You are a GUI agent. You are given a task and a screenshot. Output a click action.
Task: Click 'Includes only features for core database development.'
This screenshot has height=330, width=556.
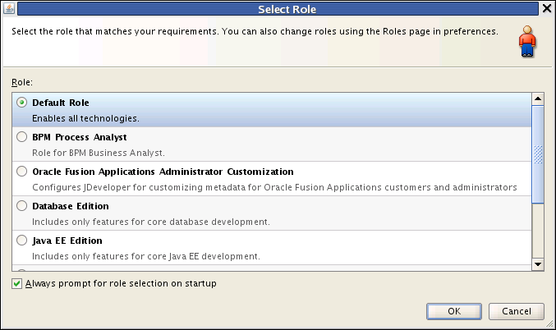(x=151, y=222)
